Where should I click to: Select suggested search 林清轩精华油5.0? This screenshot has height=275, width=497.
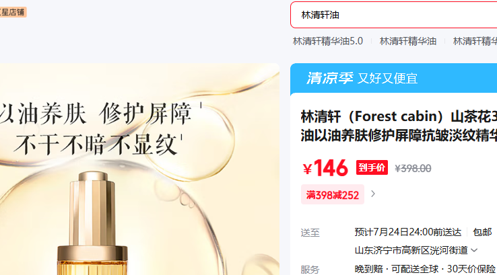click(x=328, y=41)
